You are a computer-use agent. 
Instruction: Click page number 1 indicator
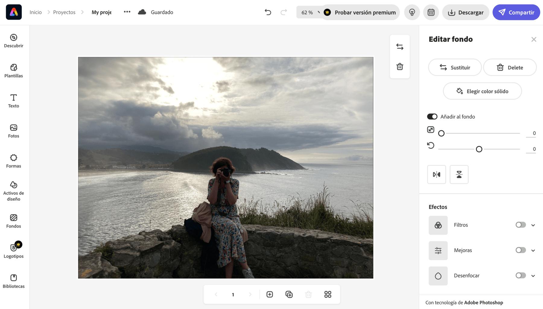tap(233, 295)
